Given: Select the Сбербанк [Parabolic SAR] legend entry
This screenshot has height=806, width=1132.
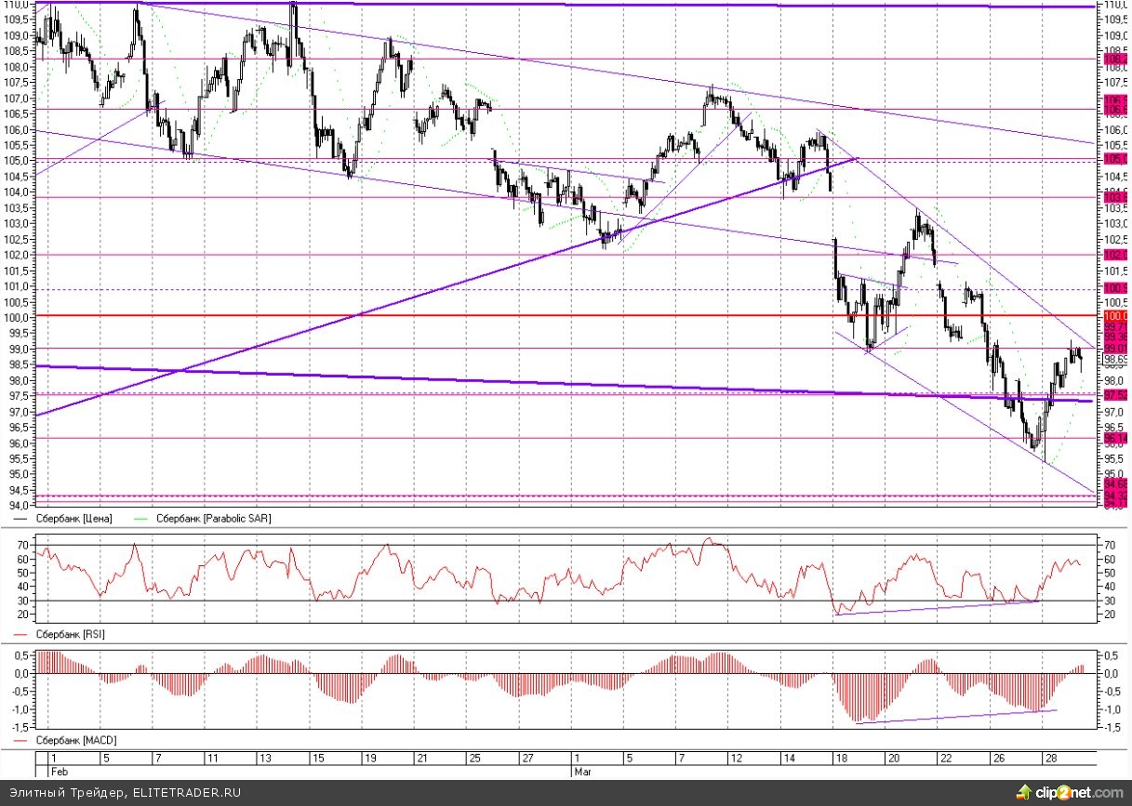Looking at the screenshot, I should [213, 519].
